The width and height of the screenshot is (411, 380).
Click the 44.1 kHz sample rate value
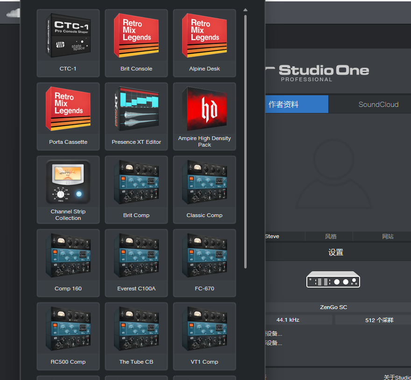tap(288, 320)
